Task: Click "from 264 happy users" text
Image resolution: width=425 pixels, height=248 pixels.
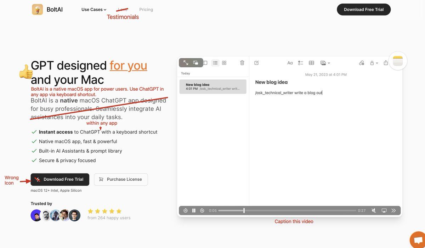Action: [109, 218]
